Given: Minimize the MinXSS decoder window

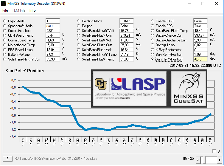Looking at the screenshot, I should 189,4.
